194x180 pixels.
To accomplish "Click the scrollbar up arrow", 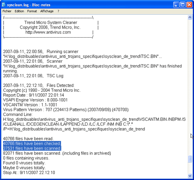I will pos(190,17).
